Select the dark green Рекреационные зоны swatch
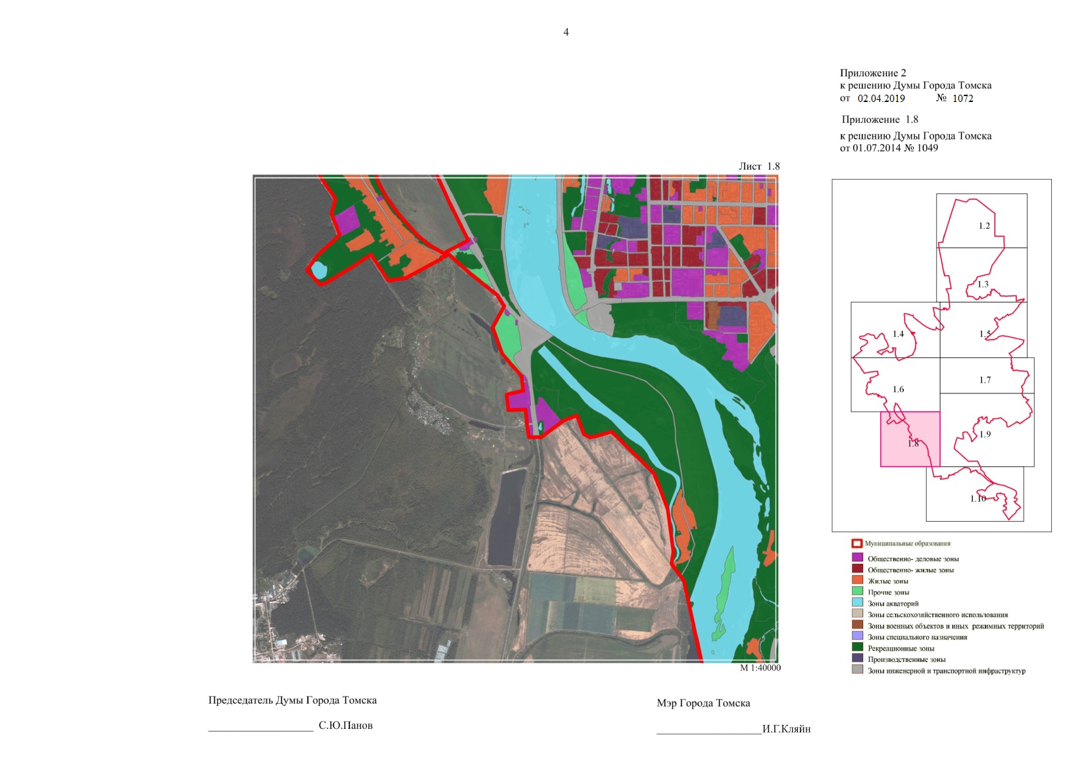The width and height of the screenshot is (1088, 769). 857,647
